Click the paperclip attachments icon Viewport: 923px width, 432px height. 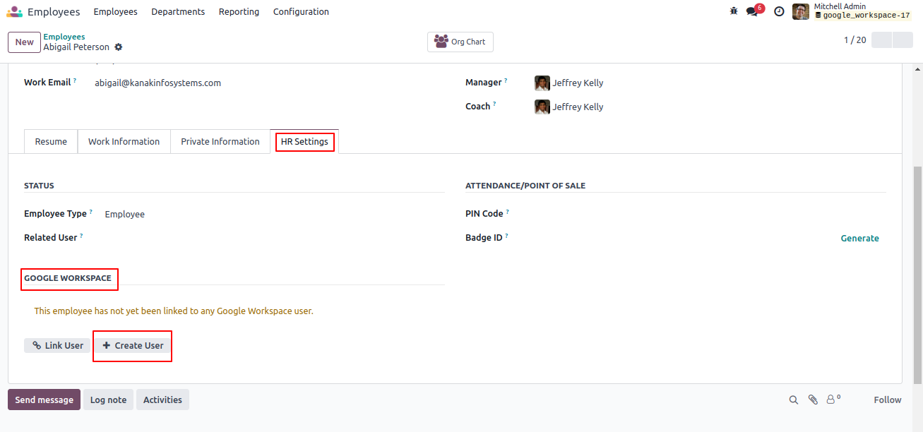click(x=813, y=400)
